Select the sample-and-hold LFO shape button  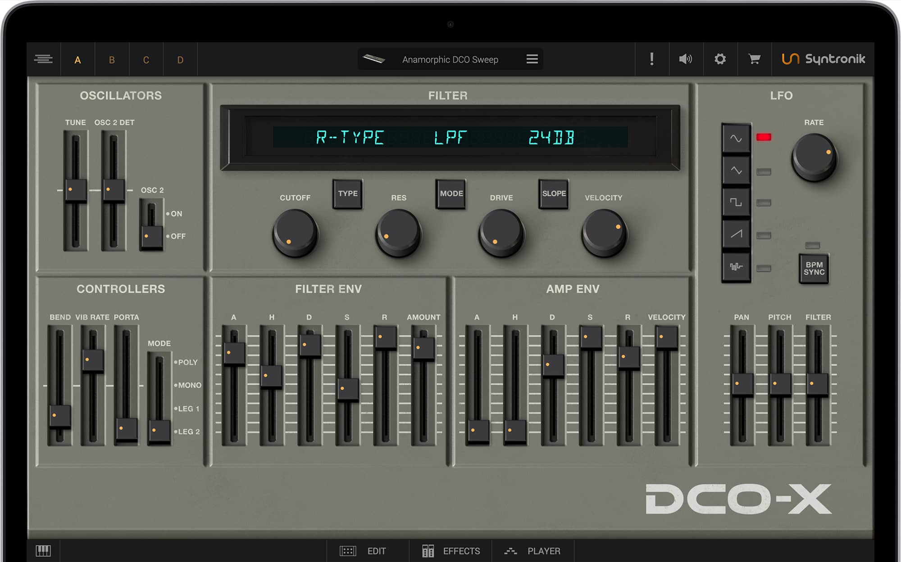(736, 267)
